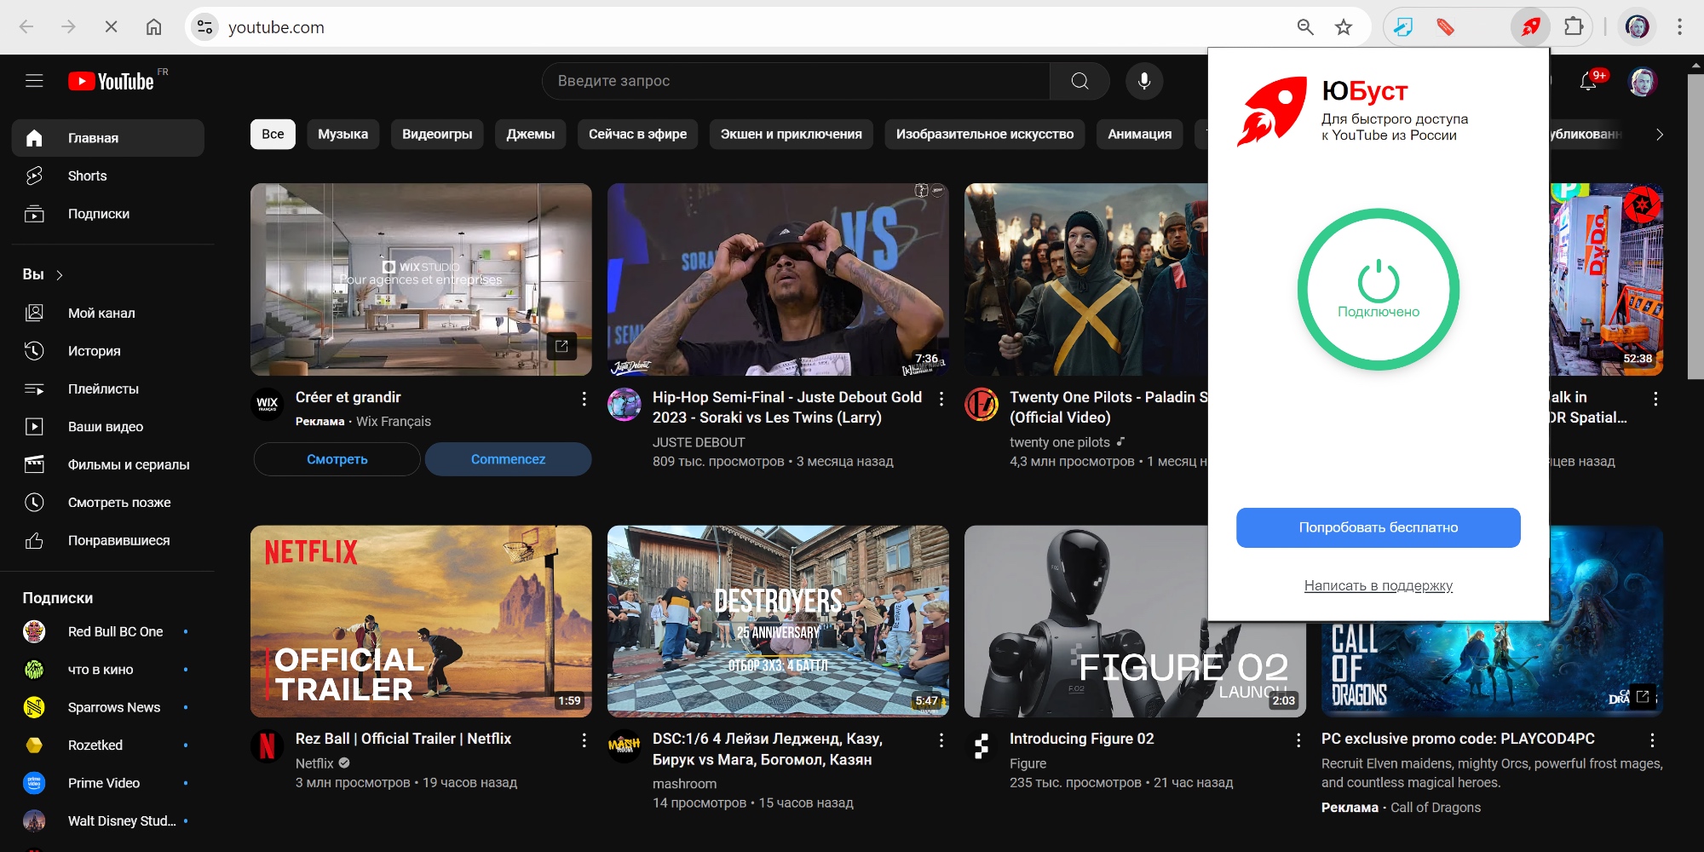Open options menu for PC exclusive promo ad
Screen dimensions: 1704x852
(x=1652, y=740)
